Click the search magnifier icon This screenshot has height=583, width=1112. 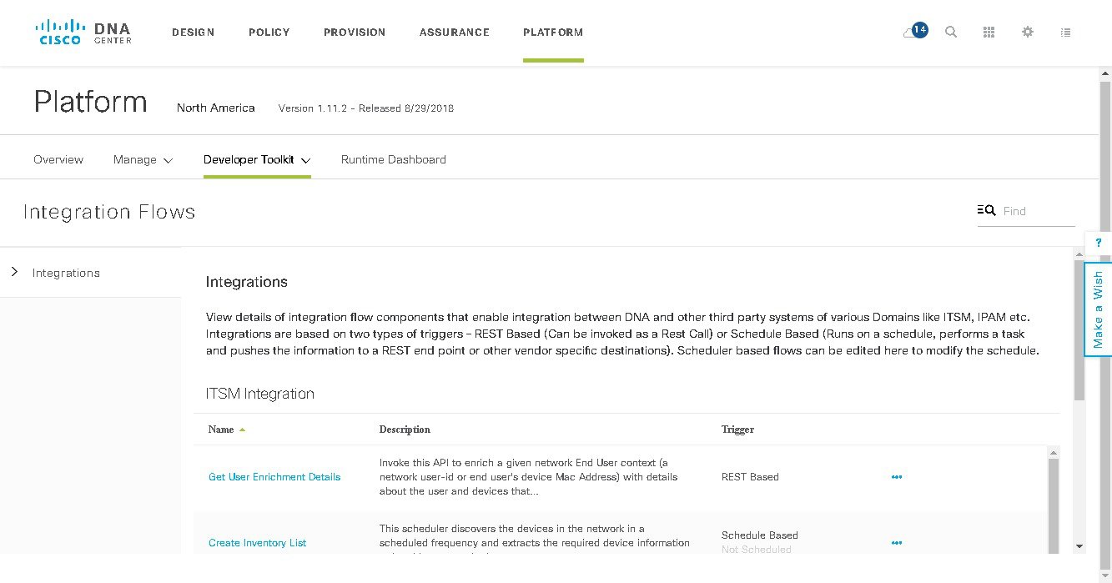coord(951,32)
